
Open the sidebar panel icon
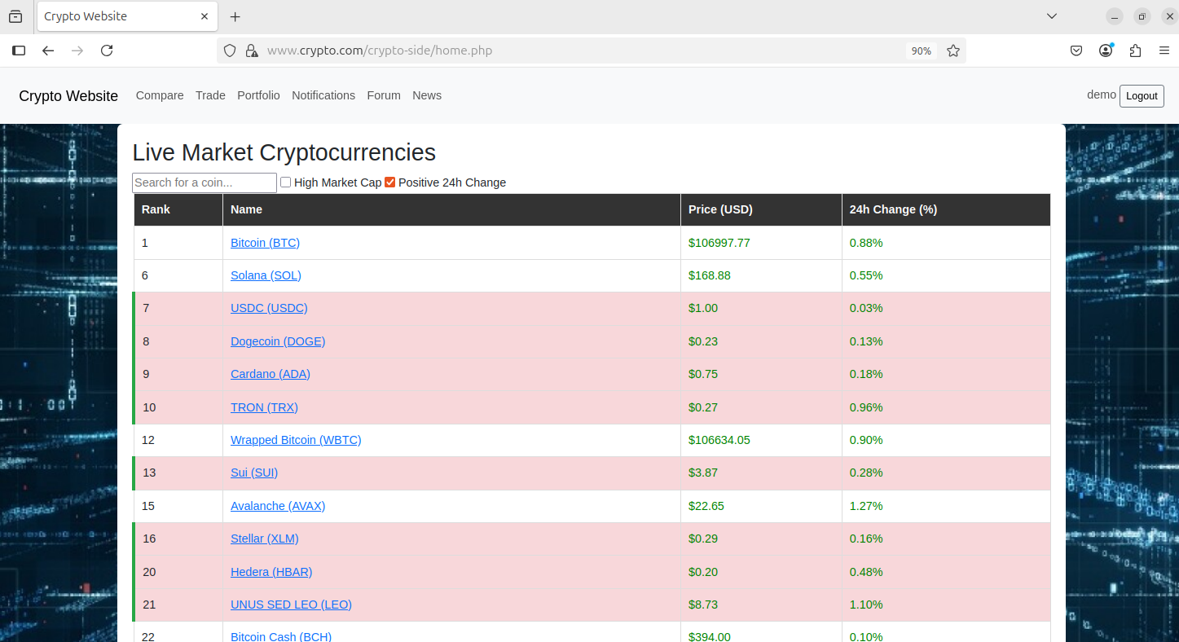19,51
